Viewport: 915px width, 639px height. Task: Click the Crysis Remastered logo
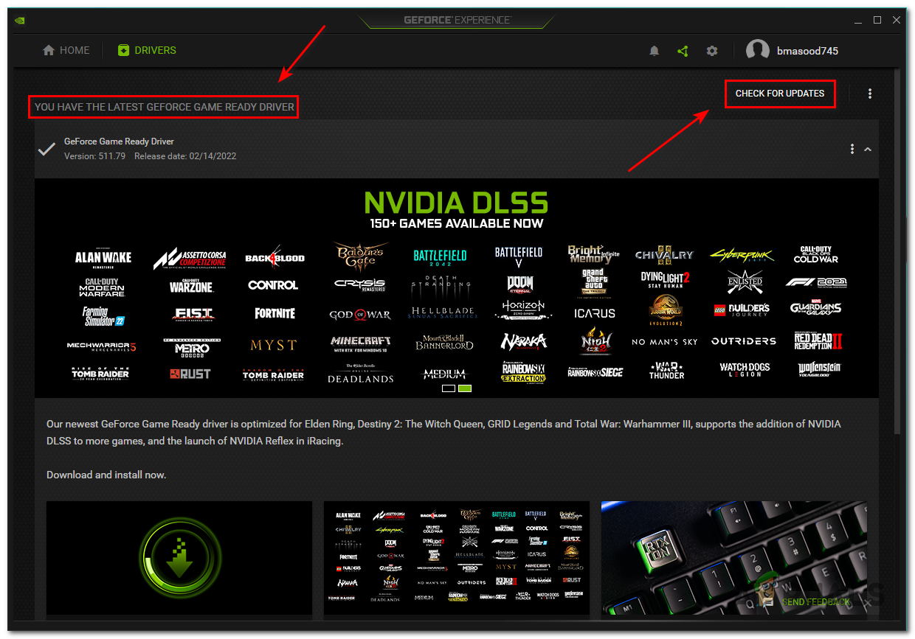(x=359, y=285)
